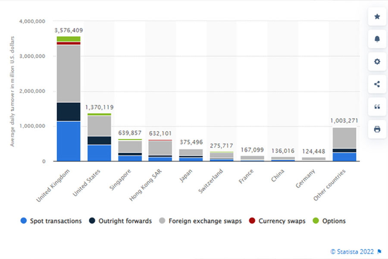Click the star favorite icon
Screen dimensions: 388x259
point(377,16)
